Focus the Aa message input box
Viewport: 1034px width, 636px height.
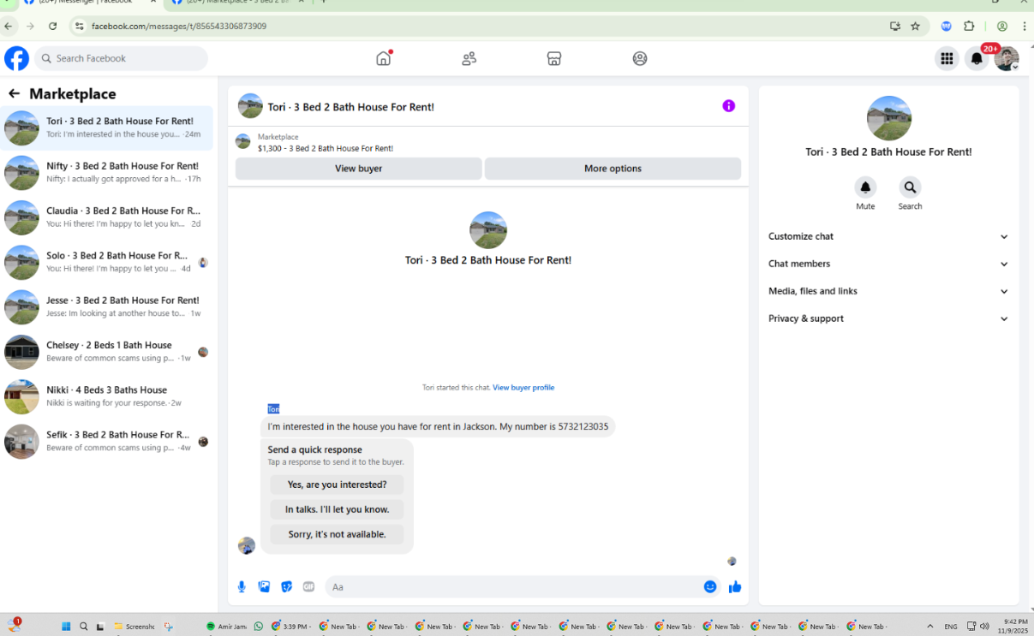pyautogui.click(x=512, y=586)
